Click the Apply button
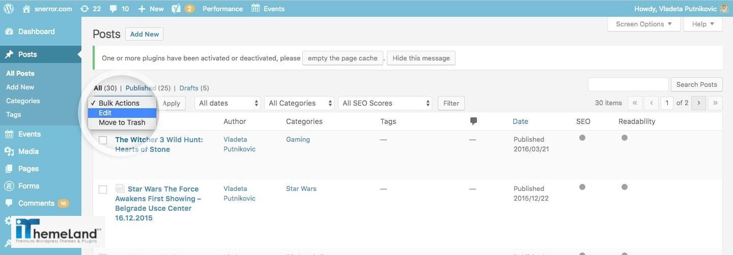The image size is (733, 255). [172, 103]
